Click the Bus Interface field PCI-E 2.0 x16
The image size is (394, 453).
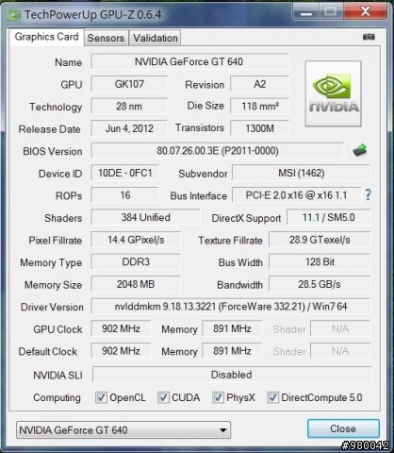tap(297, 195)
